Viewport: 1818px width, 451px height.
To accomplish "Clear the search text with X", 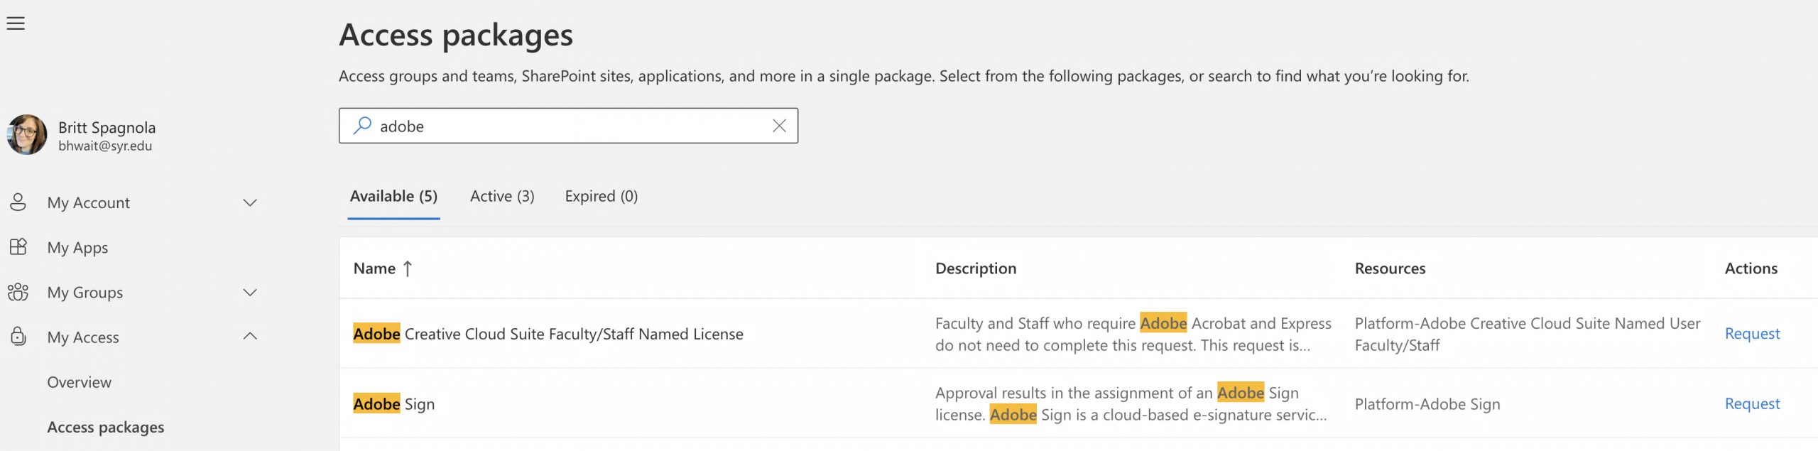I will tap(779, 126).
